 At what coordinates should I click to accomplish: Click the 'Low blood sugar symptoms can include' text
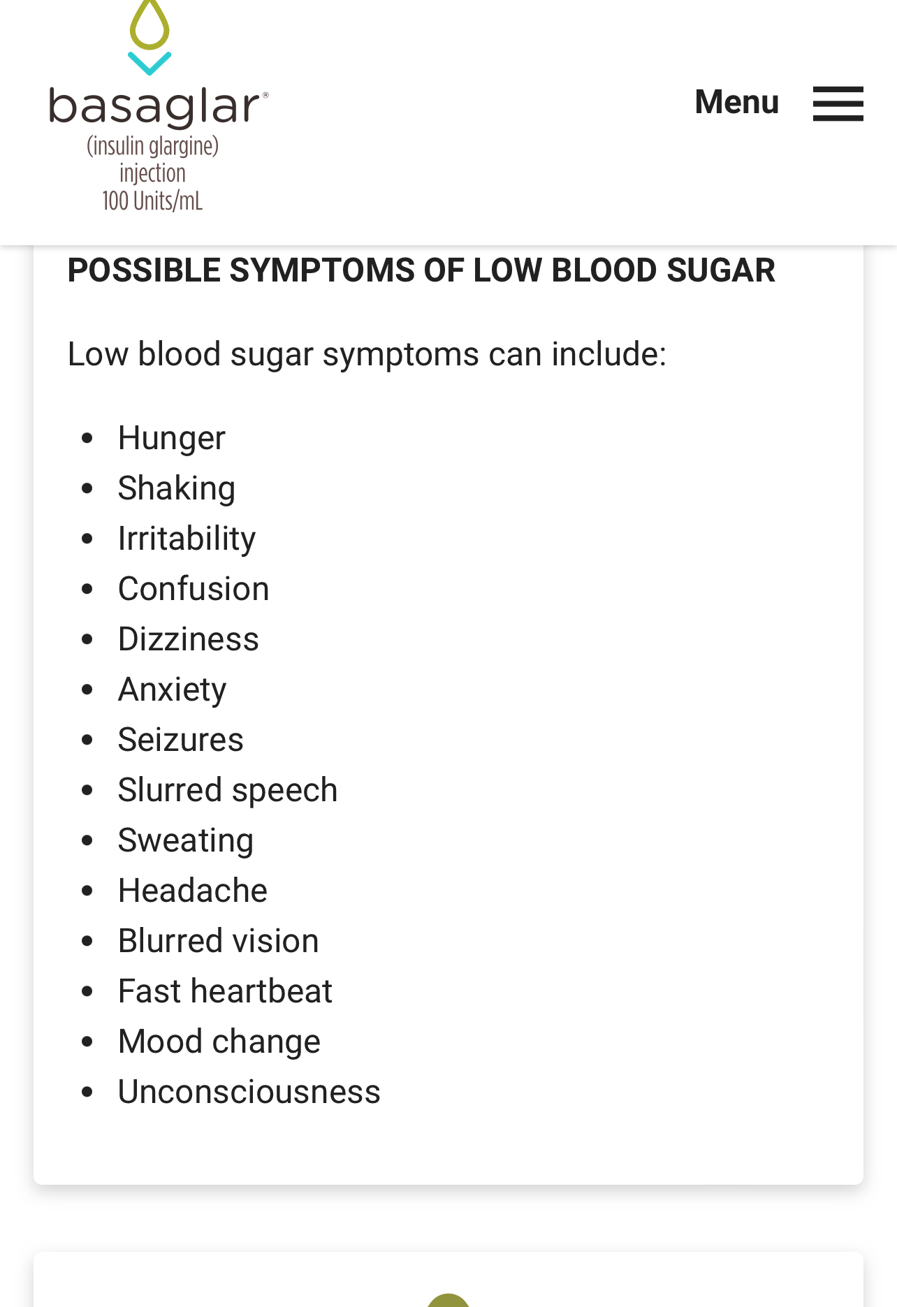pyautogui.click(x=367, y=354)
